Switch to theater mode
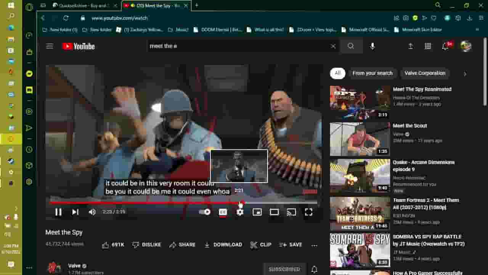The image size is (488, 275). coord(274,212)
